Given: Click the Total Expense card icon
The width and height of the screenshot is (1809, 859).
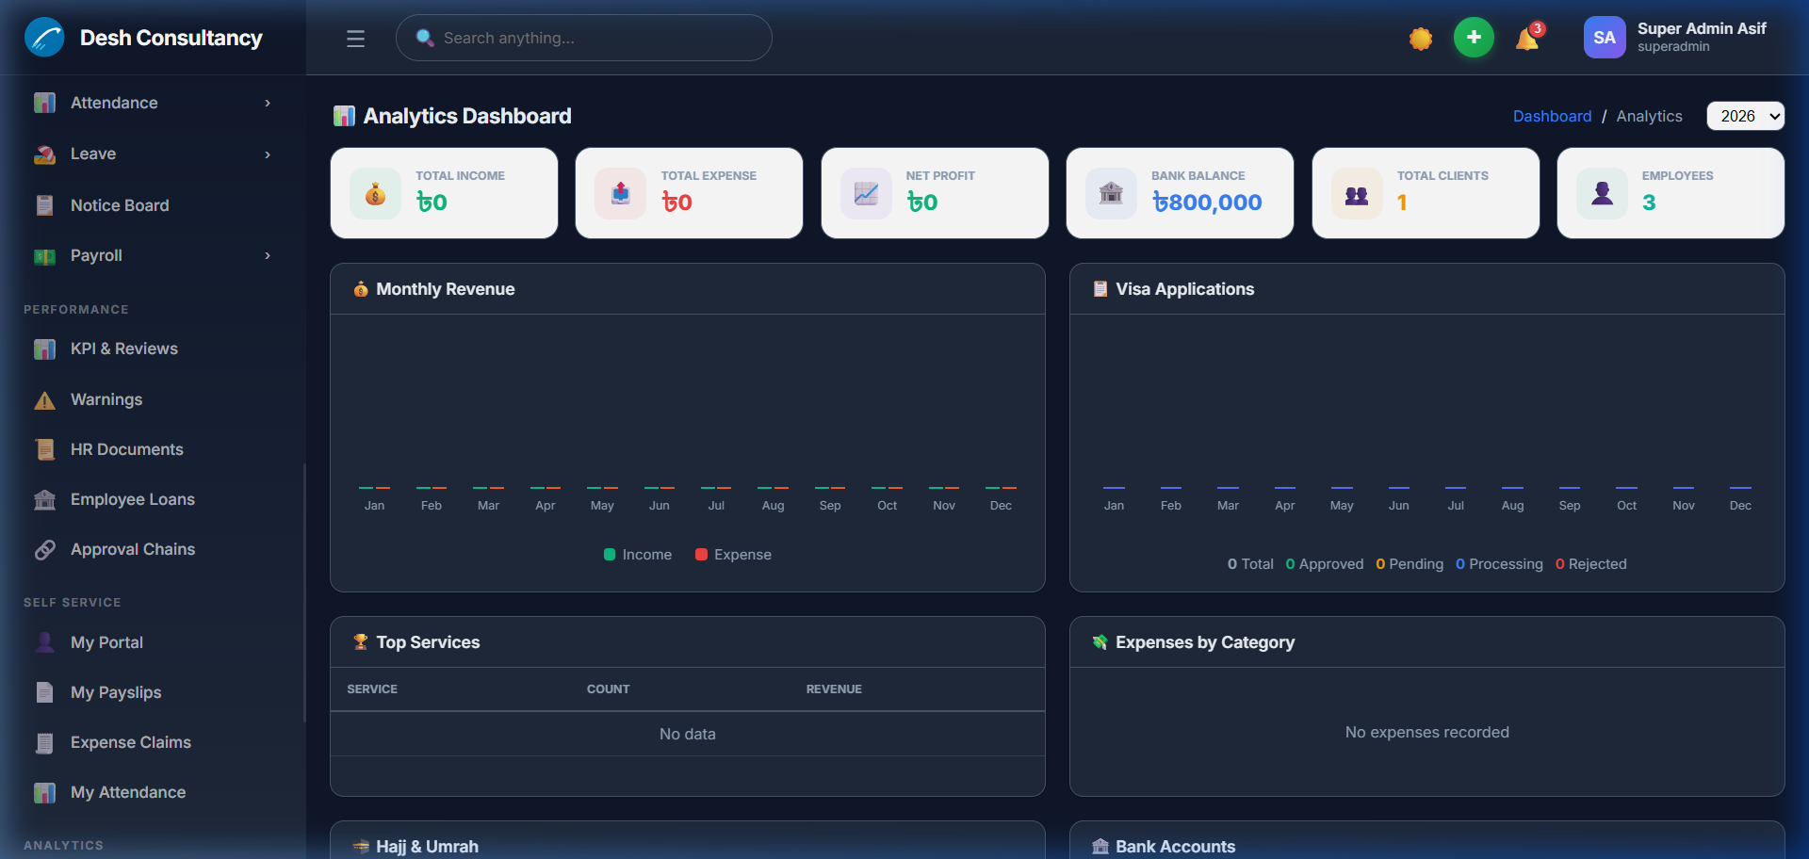Looking at the screenshot, I should (620, 193).
